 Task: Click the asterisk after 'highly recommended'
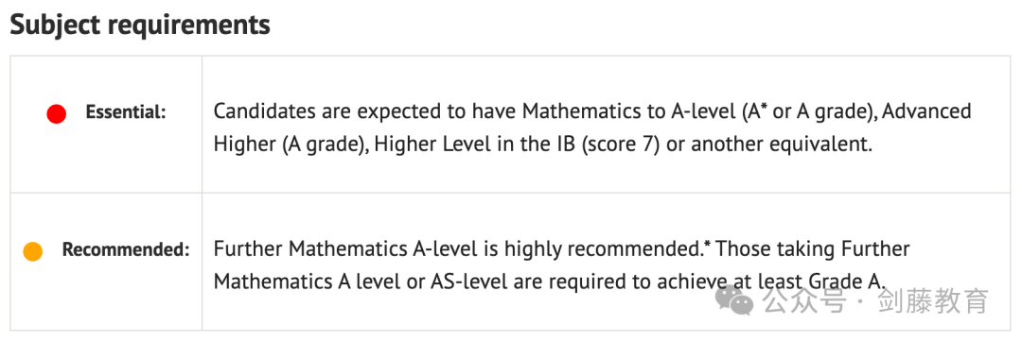707,244
